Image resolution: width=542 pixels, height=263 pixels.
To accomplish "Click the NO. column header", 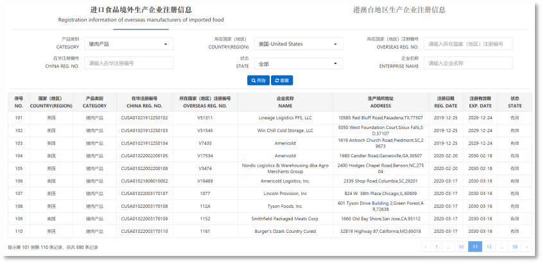I will [x=19, y=102].
